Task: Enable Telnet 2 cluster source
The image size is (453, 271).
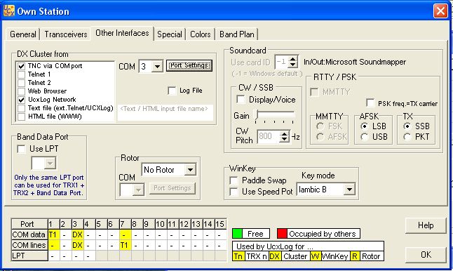Action: [21, 83]
